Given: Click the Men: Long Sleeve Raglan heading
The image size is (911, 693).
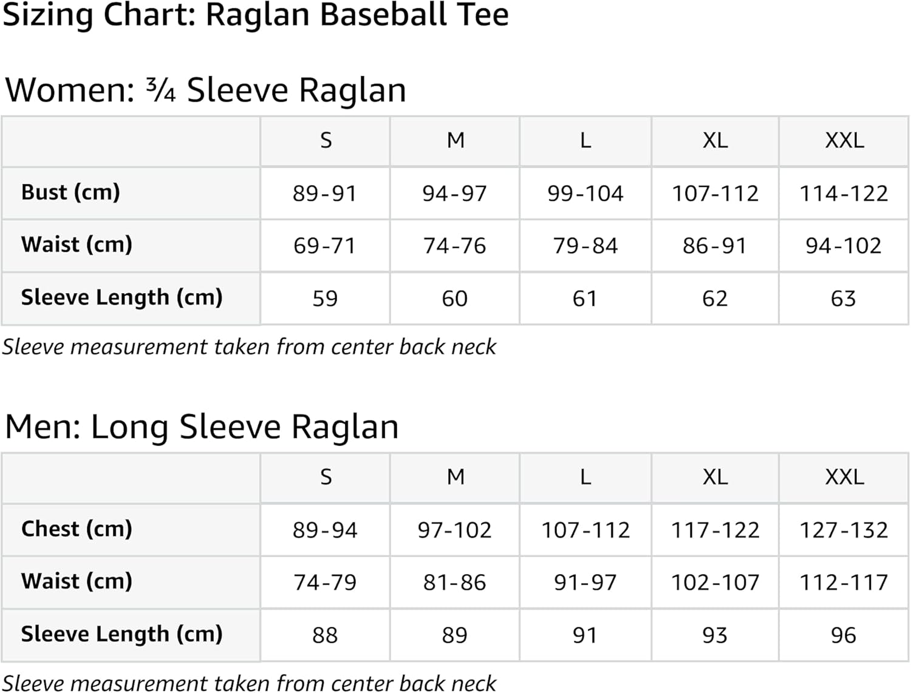Looking at the screenshot, I should 202,427.
